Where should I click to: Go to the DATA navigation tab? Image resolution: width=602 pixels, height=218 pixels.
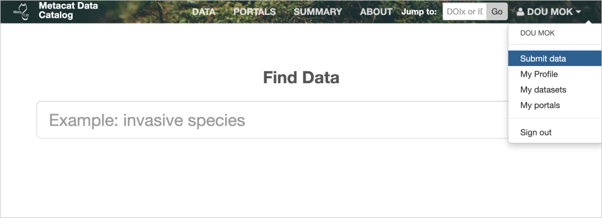(x=203, y=12)
